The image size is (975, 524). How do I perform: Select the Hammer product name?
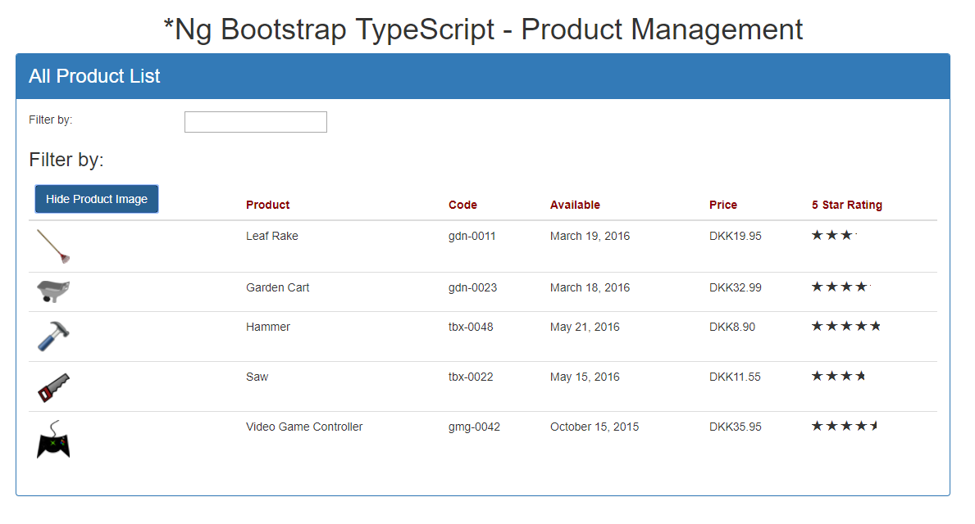(268, 327)
